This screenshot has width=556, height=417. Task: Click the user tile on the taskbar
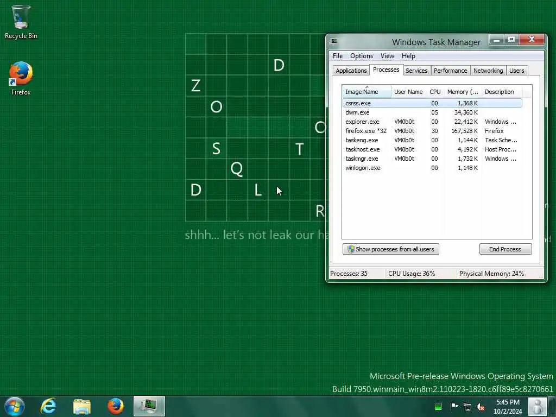[538, 406]
